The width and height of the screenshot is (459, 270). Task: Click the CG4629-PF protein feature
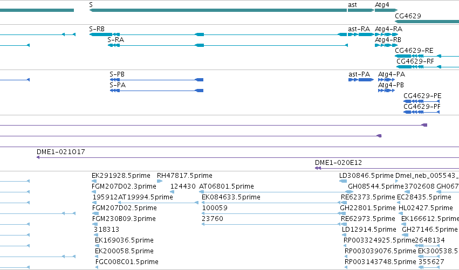[x=422, y=112]
